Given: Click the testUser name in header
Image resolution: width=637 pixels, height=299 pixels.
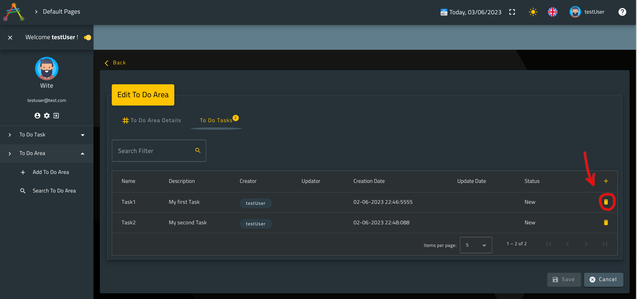Looking at the screenshot, I should pyautogui.click(x=594, y=12).
